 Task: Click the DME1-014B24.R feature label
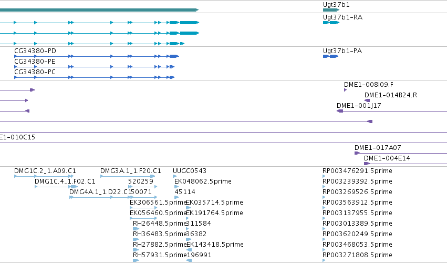point(391,95)
